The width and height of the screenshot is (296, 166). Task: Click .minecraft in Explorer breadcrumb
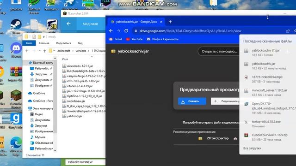64,51
